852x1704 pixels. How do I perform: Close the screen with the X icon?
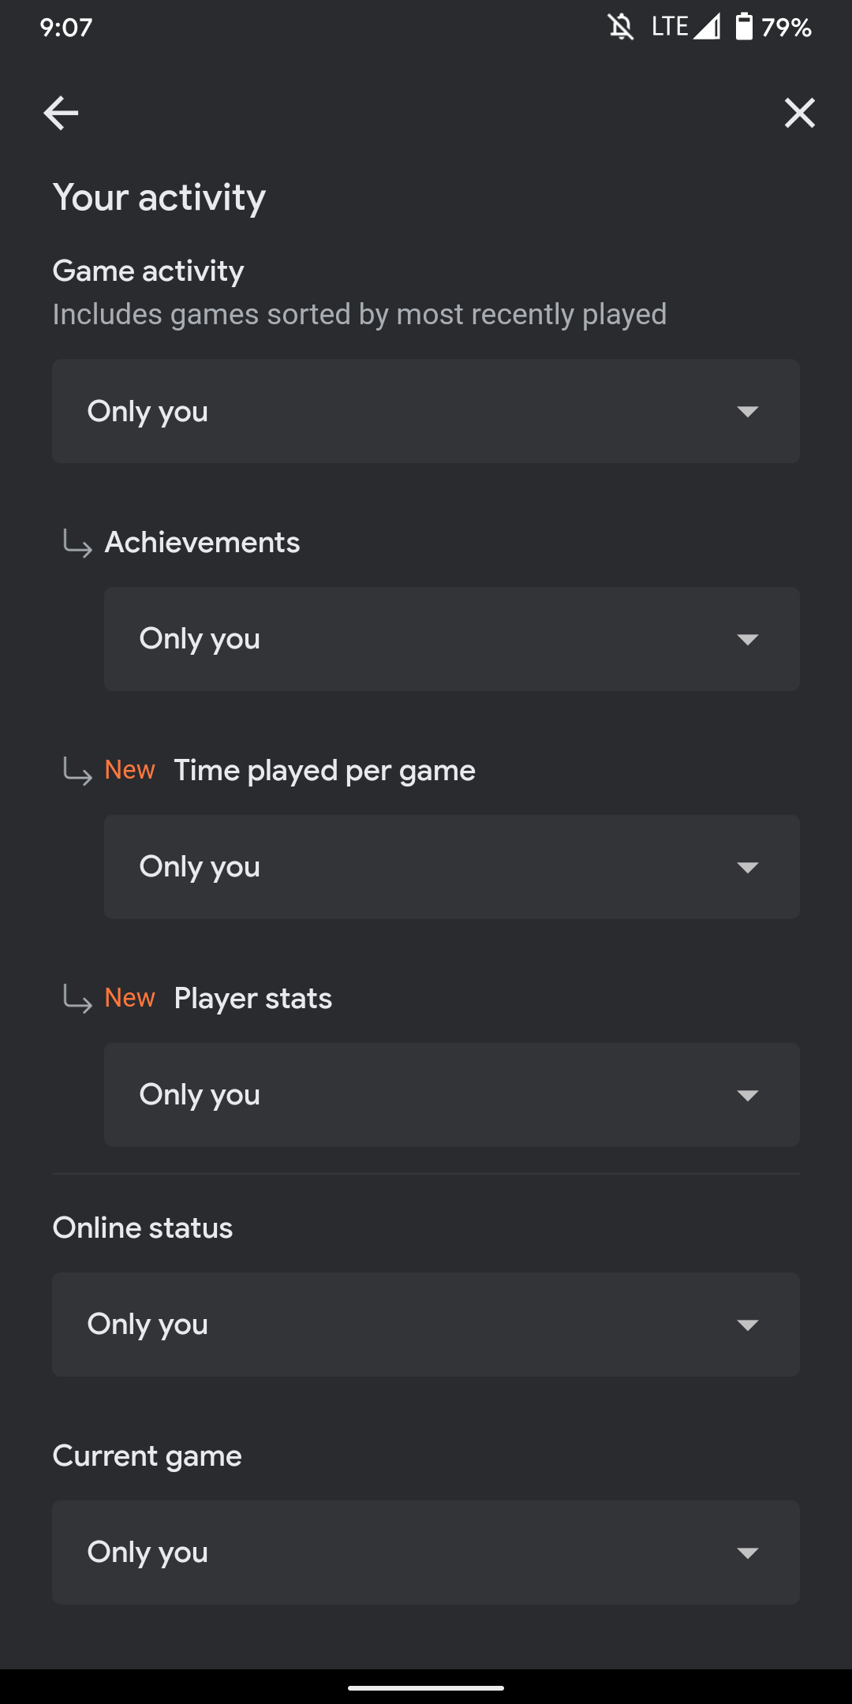coord(800,113)
